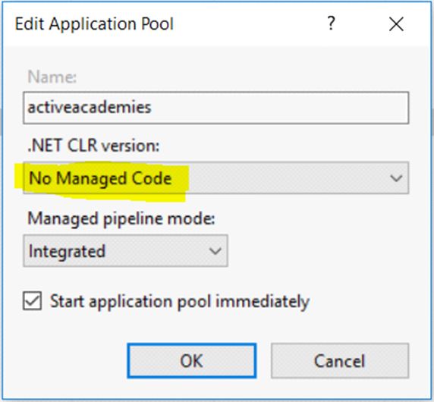Viewport: 434px width, 402px height.
Task: Click the Start application pool immediately label
Action: tap(180, 301)
